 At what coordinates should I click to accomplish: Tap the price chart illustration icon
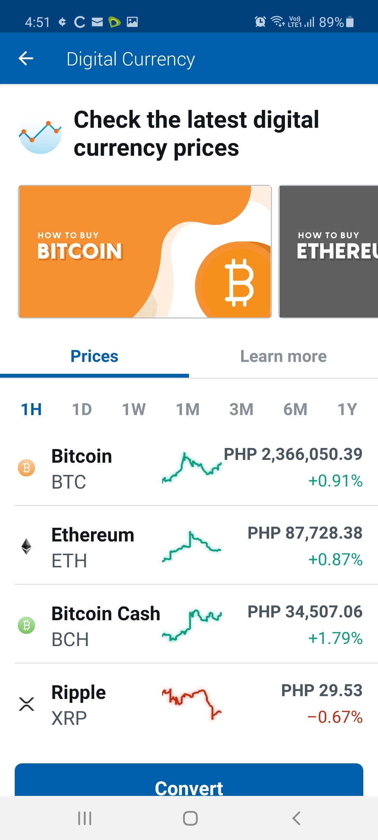(40, 134)
